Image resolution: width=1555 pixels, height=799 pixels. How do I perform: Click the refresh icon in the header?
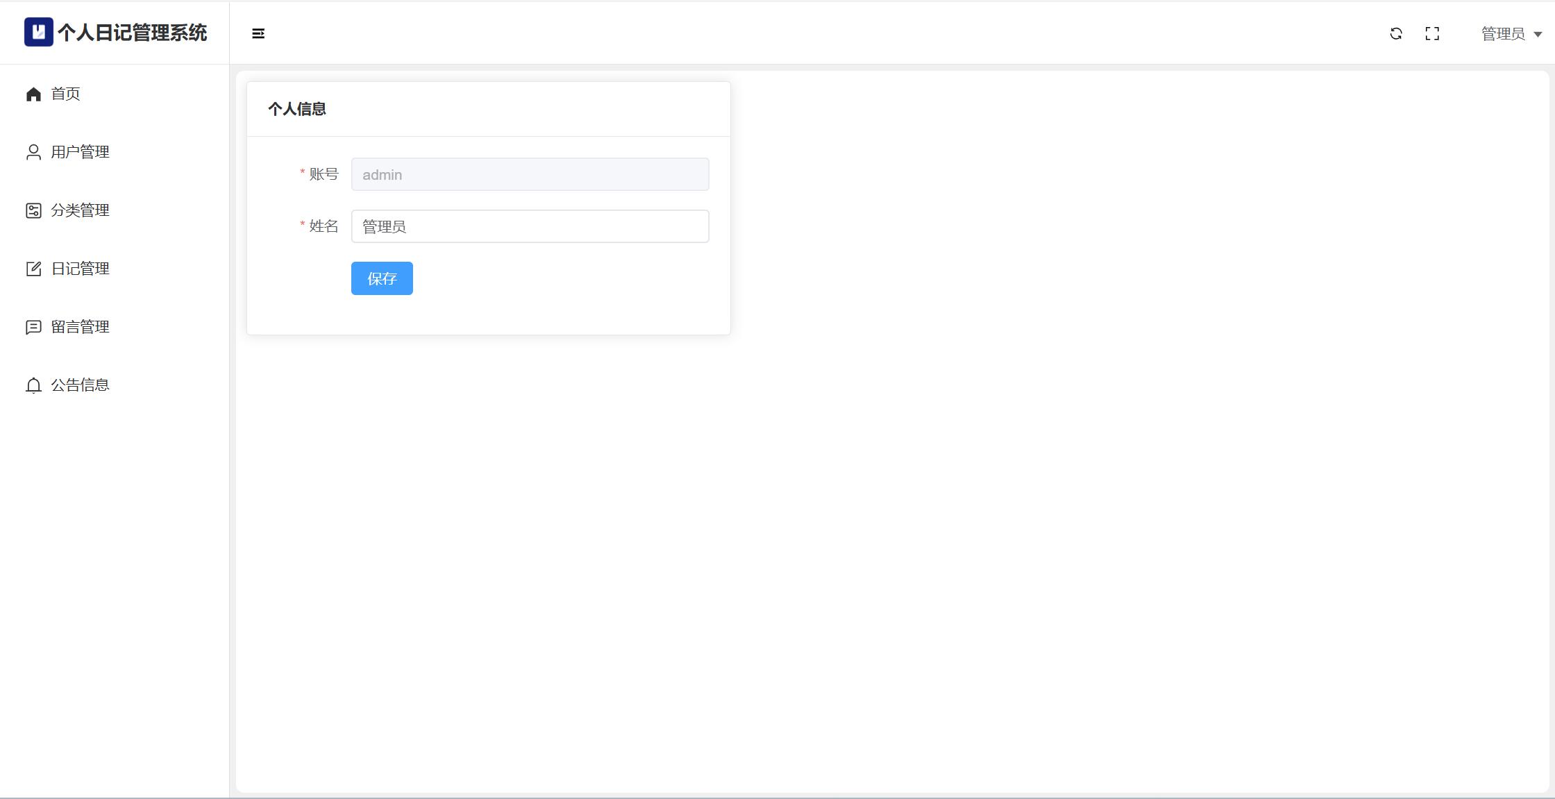coord(1396,33)
